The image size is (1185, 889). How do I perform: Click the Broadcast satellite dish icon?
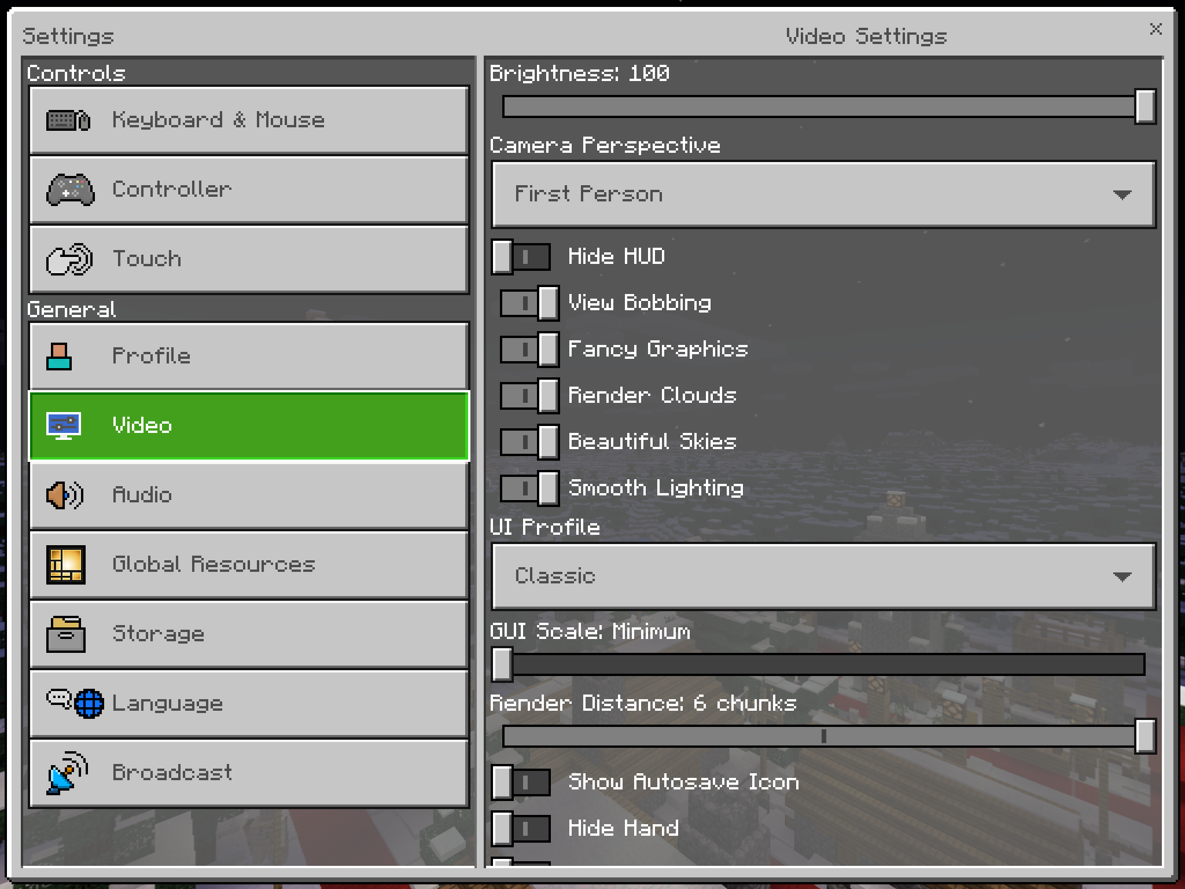pyautogui.click(x=68, y=773)
